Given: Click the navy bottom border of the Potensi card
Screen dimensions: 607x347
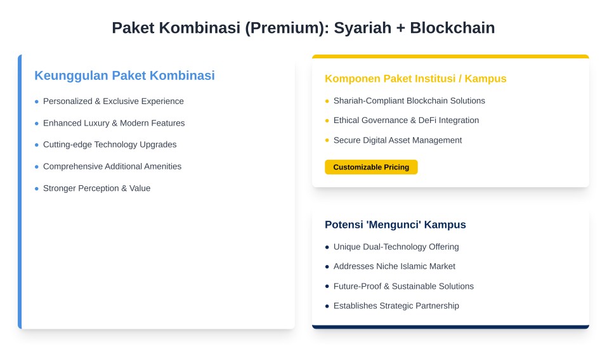Looking at the screenshot, I should [x=450, y=327].
